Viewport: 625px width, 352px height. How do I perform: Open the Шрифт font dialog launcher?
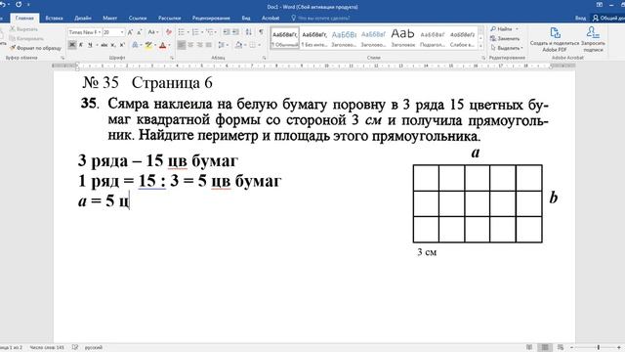click(x=172, y=58)
